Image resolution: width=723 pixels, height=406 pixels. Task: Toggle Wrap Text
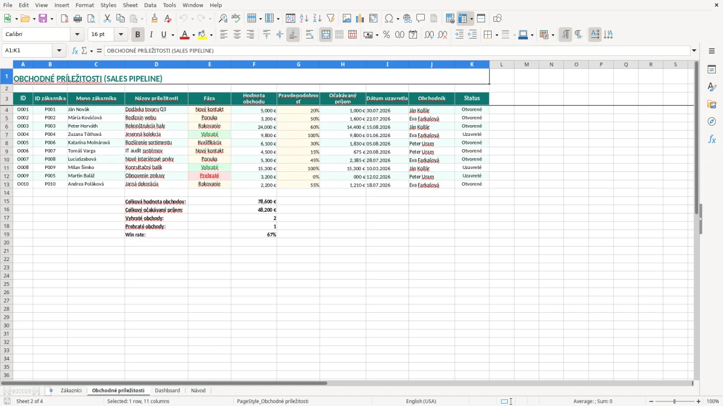310,35
